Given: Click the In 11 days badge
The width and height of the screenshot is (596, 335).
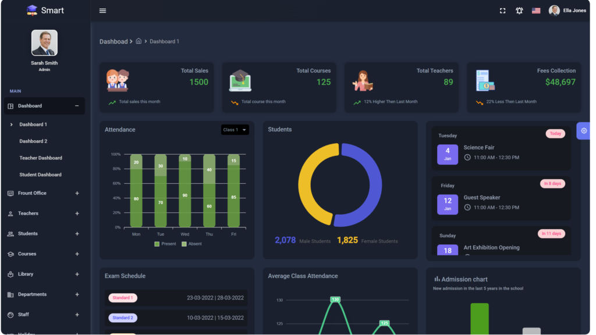Looking at the screenshot, I should (x=551, y=234).
